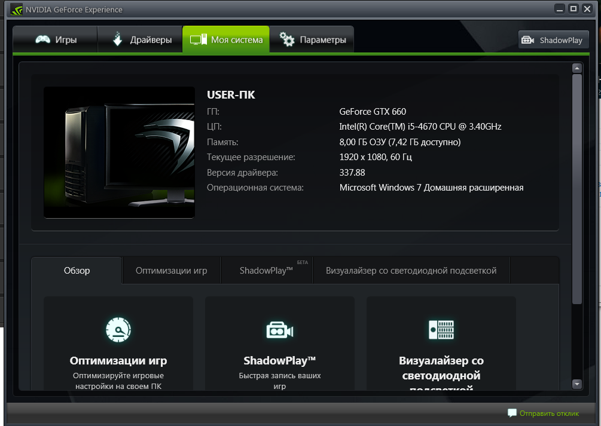Click the game optimization gauge icon
The height and width of the screenshot is (426, 601).
118,329
